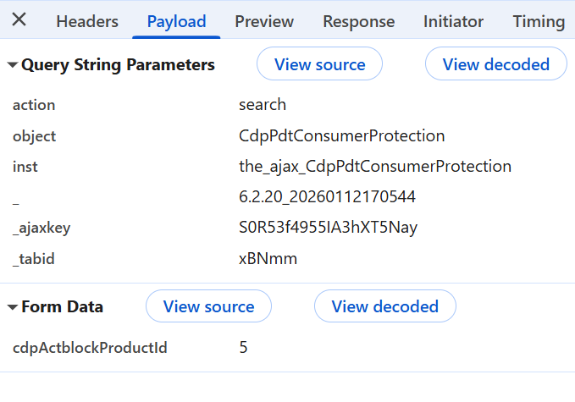Click the inst parameter value
Viewport: 575px width, 402px height.
(x=374, y=167)
